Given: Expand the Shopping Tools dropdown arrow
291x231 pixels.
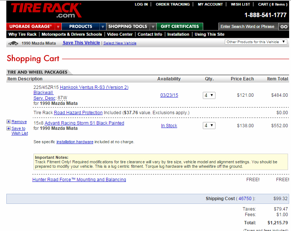Looking at the screenshot, I should click(153, 26).
